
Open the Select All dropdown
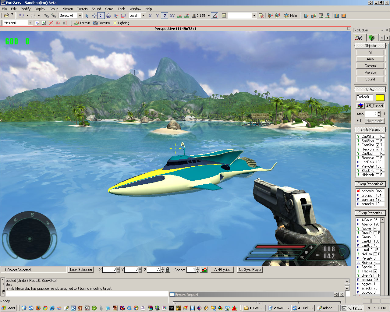point(80,16)
